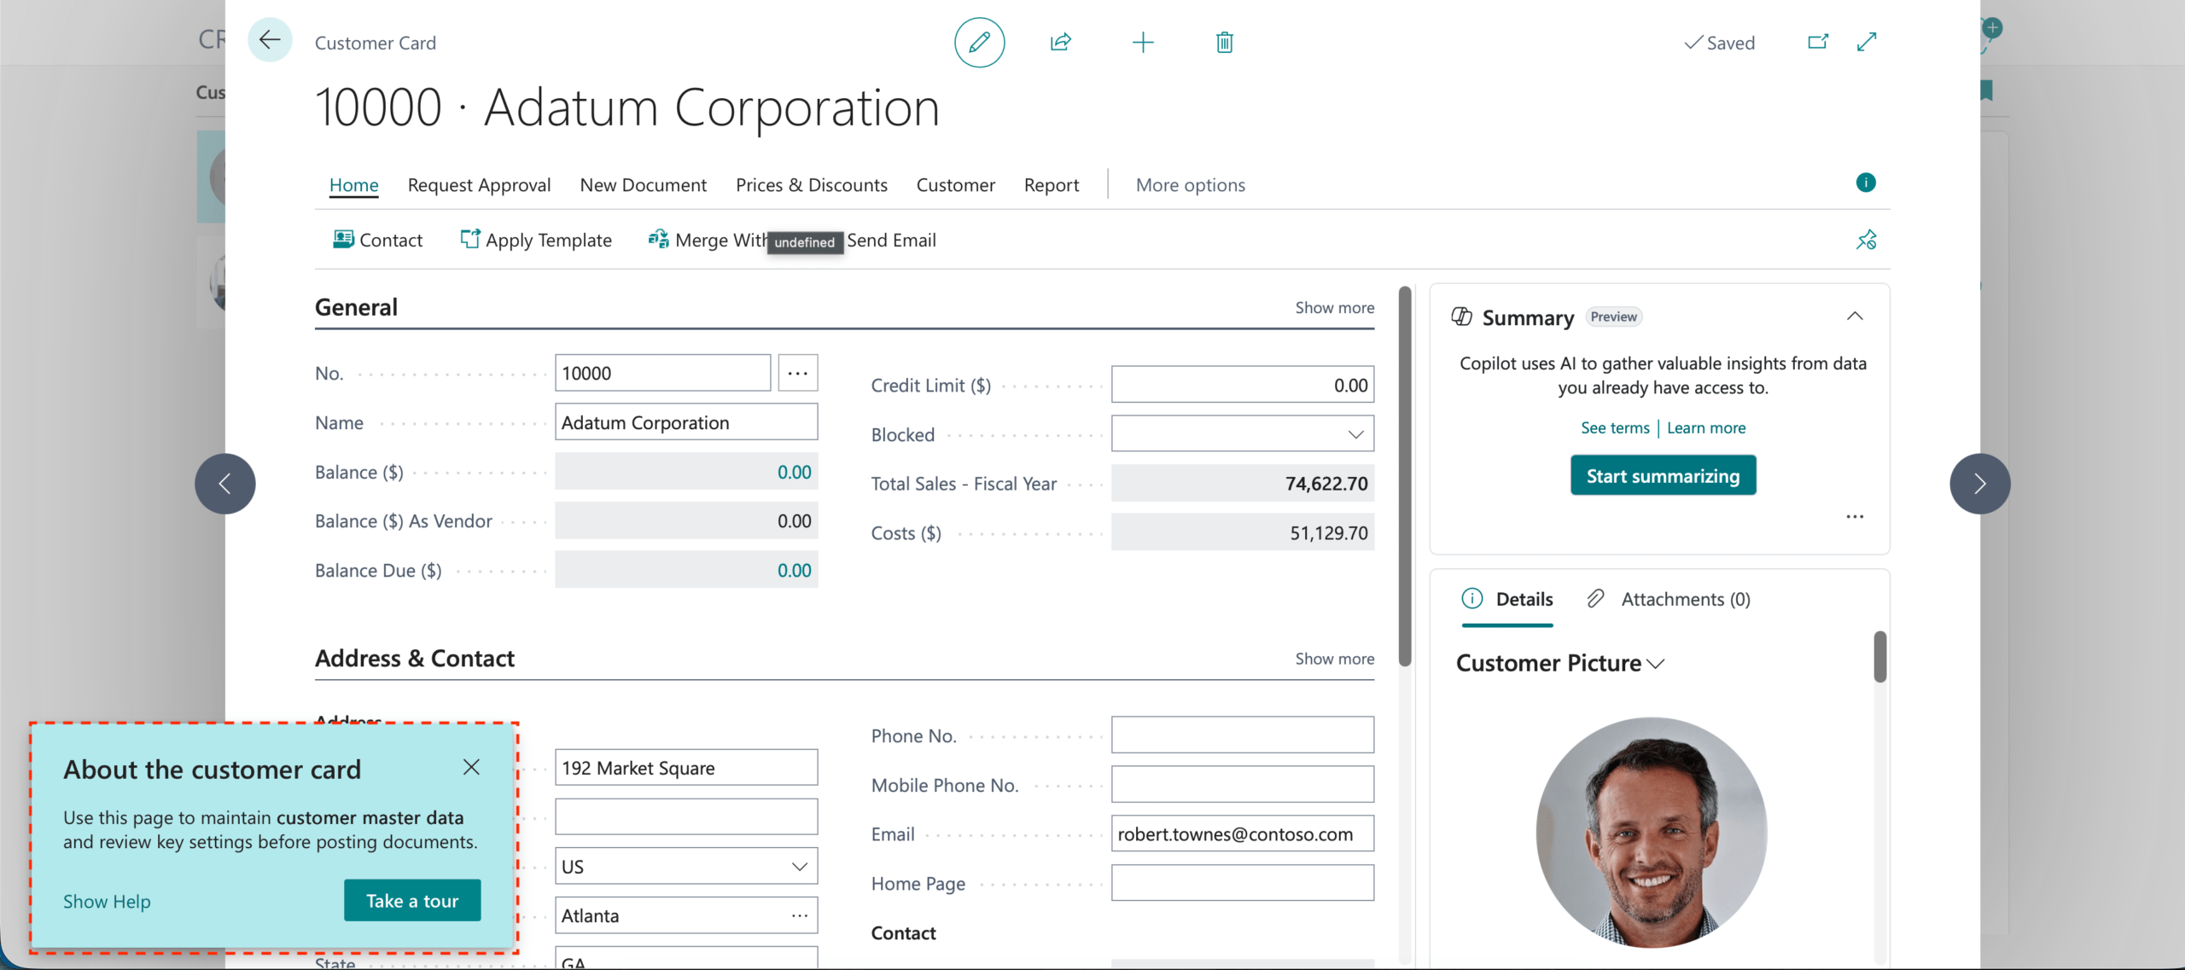Click the plus icon to create new
The image size is (2185, 970).
point(1142,42)
